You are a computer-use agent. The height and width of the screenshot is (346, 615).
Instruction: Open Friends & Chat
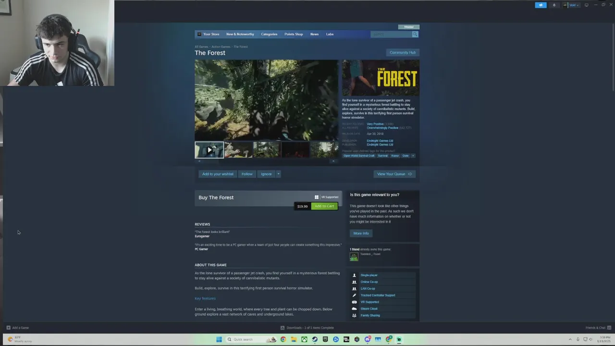pos(598,328)
